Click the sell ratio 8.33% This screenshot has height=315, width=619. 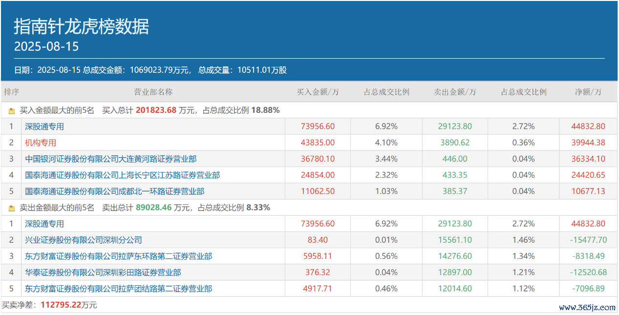[258, 208]
